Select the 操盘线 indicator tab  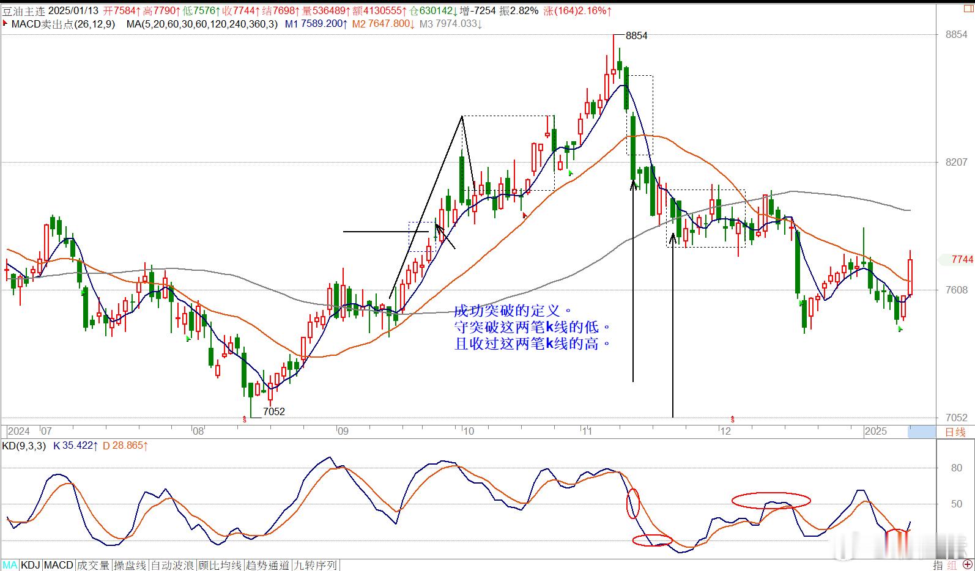130,565
